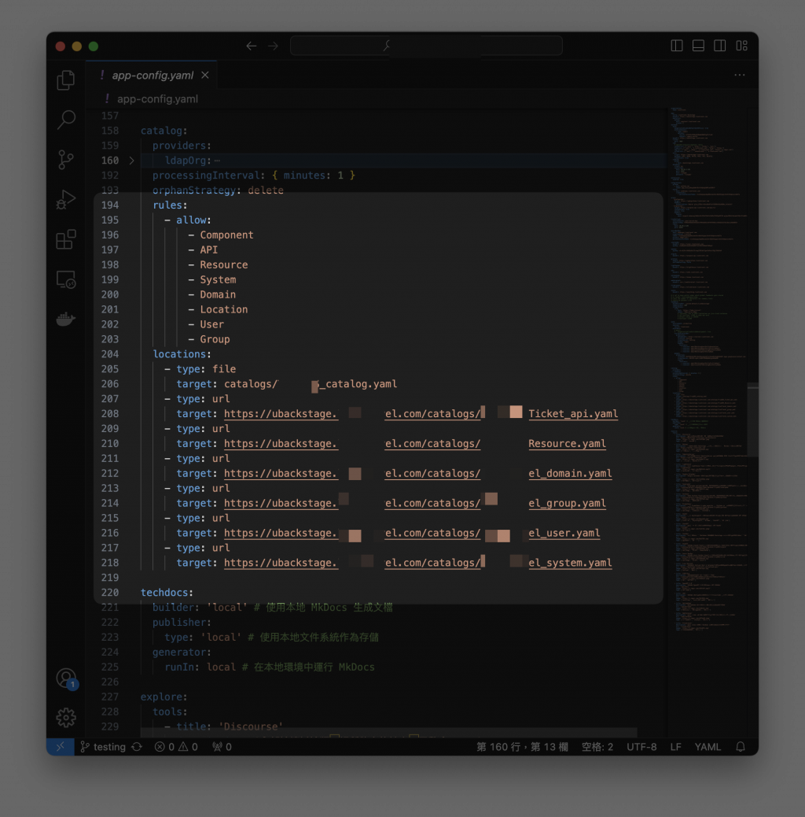Toggle the secondary sidebar layout icon
The image size is (805, 817).
tap(719, 46)
